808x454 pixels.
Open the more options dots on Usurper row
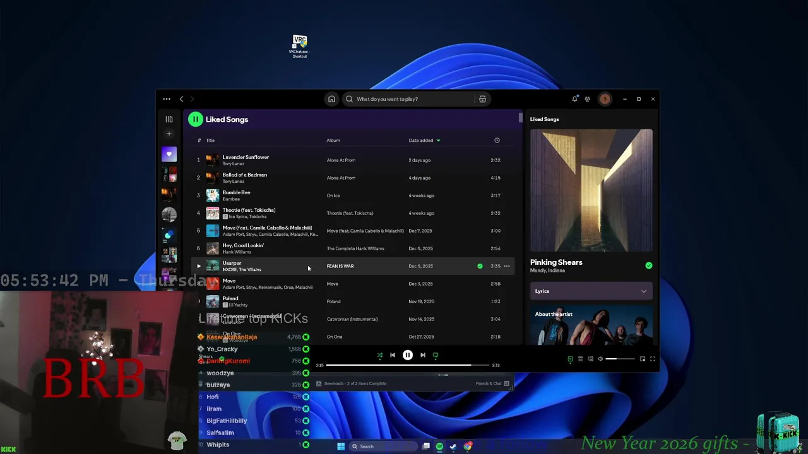506,266
